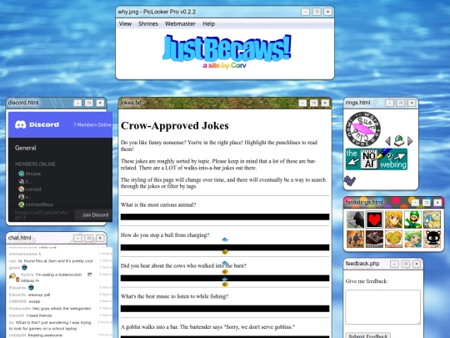
Task: Minimize the feedback.php window
Action: (x=394, y=264)
